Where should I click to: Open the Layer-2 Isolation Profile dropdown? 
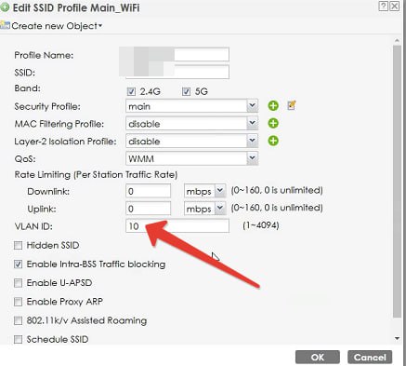(x=252, y=141)
